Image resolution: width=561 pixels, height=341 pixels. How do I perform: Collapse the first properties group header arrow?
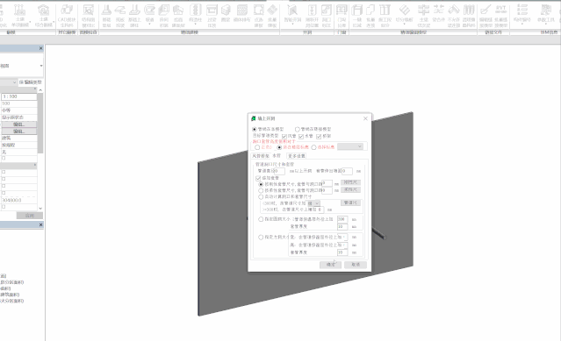click(35, 89)
